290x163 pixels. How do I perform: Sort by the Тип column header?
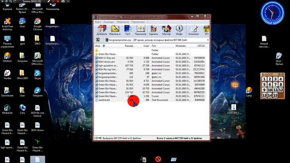[154, 46]
